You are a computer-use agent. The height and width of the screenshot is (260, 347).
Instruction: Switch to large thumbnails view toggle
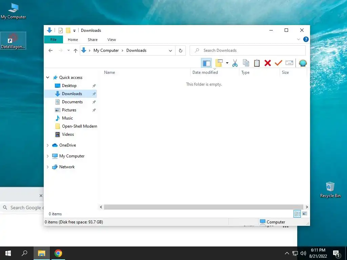305,214
